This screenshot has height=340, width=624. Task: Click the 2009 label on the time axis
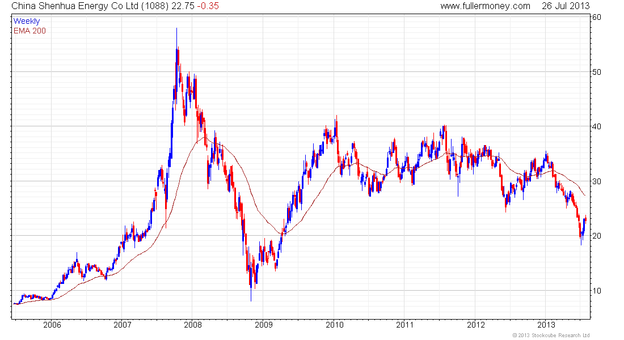[x=264, y=325]
